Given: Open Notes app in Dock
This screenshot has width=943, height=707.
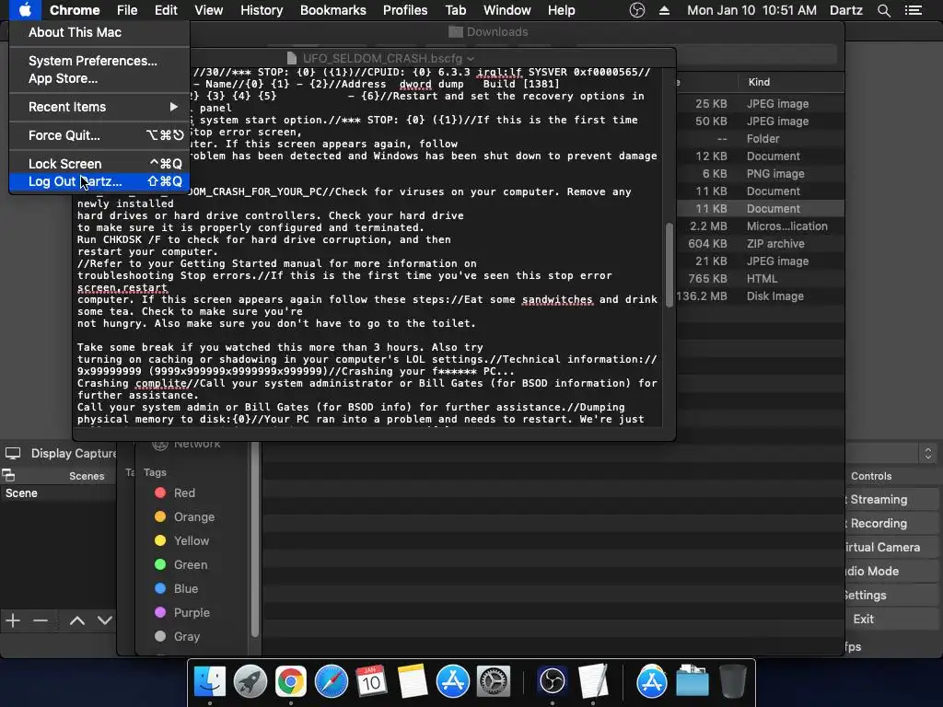Looking at the screenshot, I should pos(412,681).
